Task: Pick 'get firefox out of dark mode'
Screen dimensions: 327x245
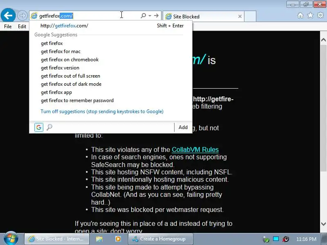Action: 110,84
